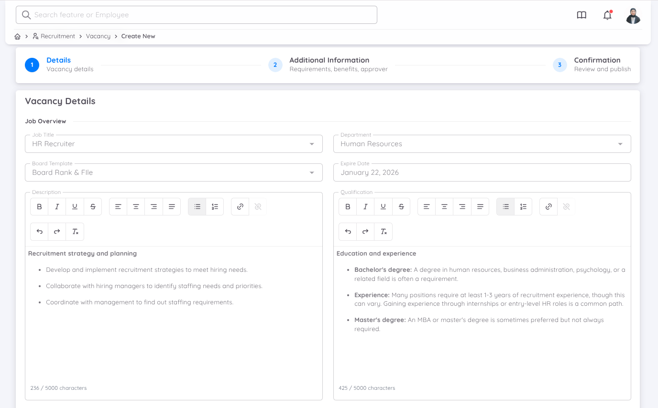Open the notifications bell
Screen dimensions: 658x408
pos(607,15)
